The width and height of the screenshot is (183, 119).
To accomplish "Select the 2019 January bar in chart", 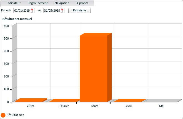I will (31, 100).
